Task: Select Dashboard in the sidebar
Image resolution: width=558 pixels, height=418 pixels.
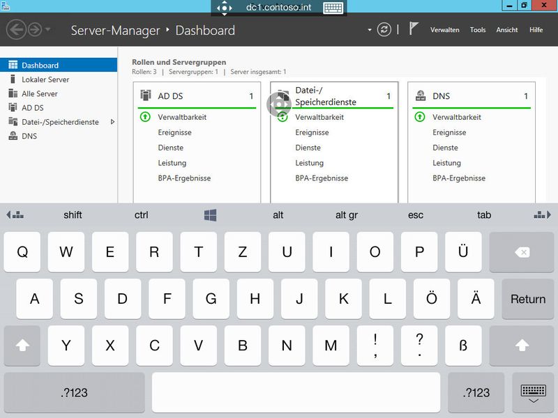Action: pyautogui.click(x=59, y=65)
